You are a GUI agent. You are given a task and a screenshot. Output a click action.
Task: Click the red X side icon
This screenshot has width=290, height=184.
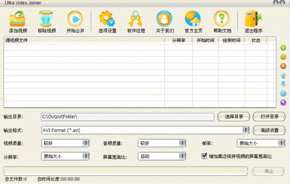(283, 66)
